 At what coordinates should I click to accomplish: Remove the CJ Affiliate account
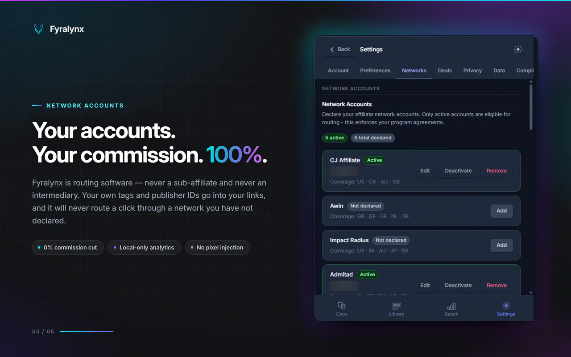497,171
